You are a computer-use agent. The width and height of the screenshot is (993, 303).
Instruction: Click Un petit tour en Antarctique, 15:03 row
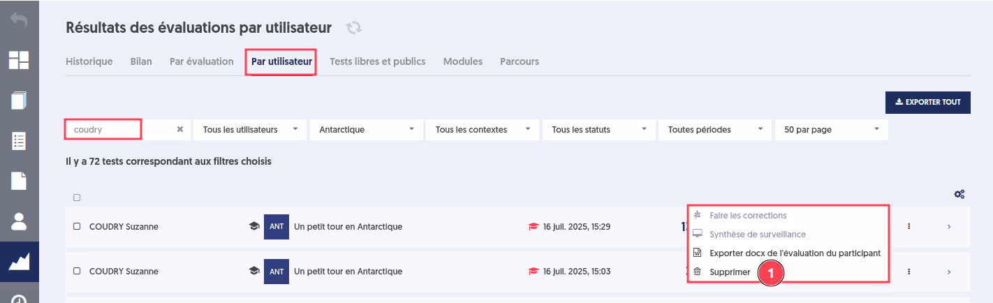point(348,271)
